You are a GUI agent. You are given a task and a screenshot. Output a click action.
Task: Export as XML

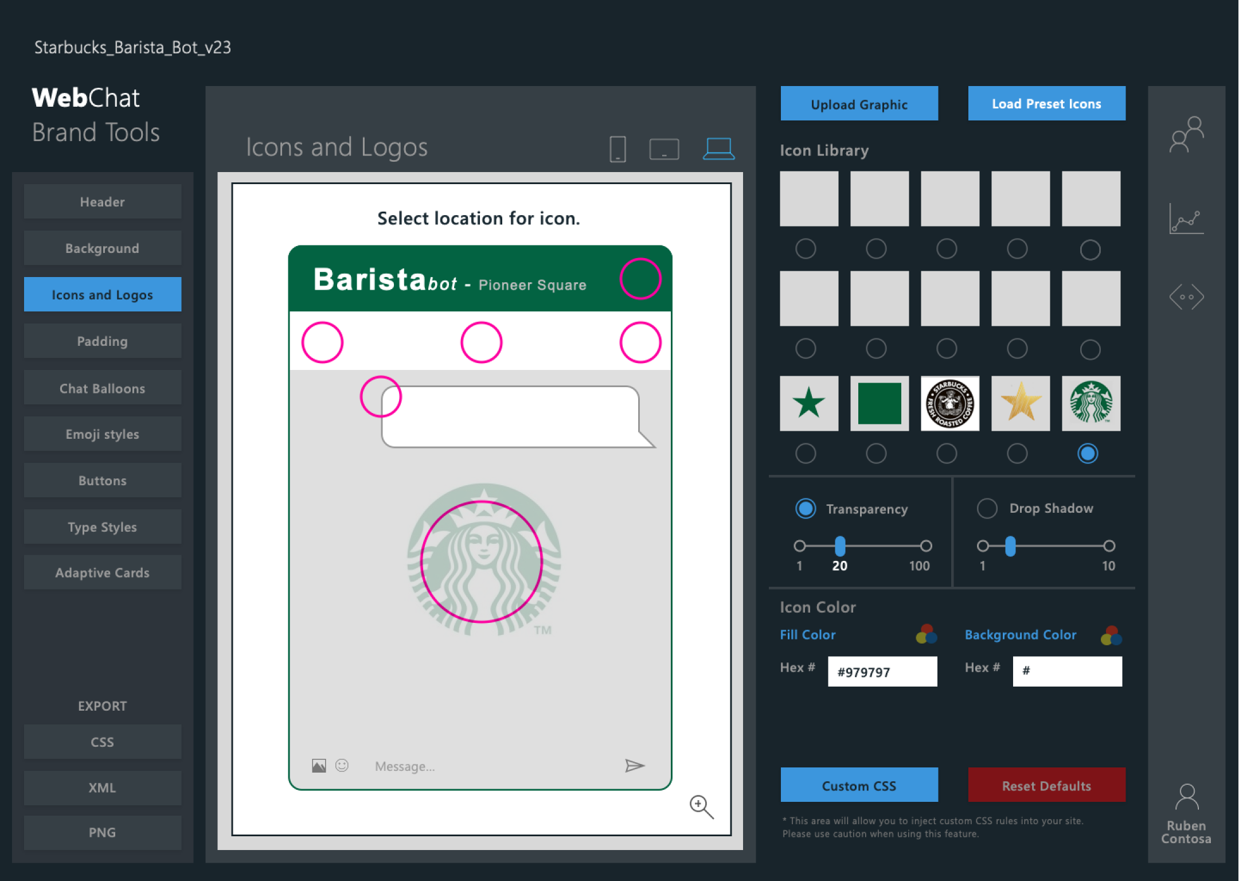[x=103, y=788]
